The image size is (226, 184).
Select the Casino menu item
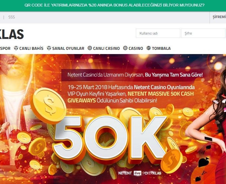tap(136, 48)
